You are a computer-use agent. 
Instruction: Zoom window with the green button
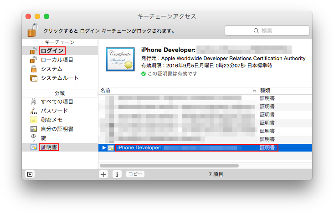click(46, 16)
